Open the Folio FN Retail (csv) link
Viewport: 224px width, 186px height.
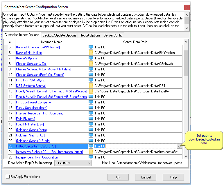click(30, 124)
